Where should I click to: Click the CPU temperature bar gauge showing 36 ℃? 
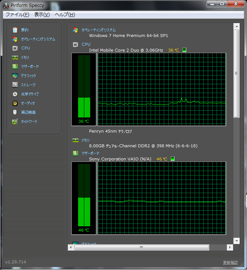point(84,89)
